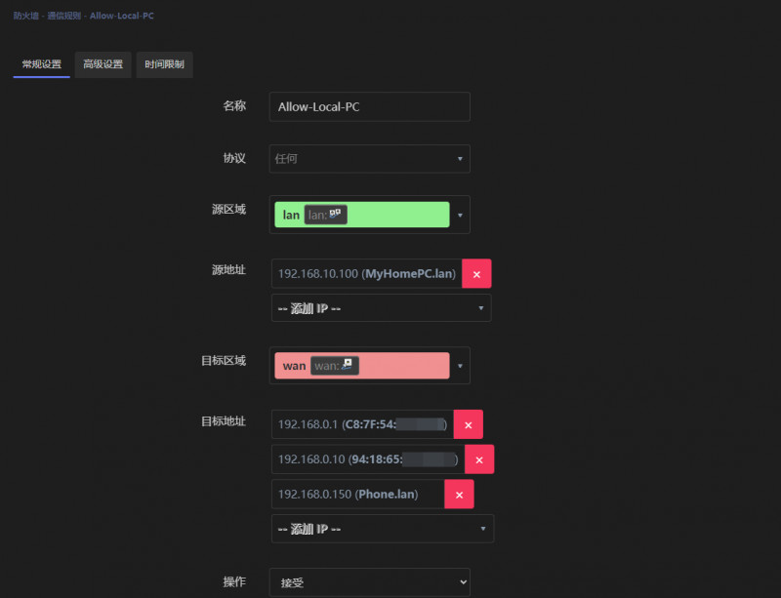
Task: Open 添加 IP dropdown under destination addresses
Action: (382, 529)
